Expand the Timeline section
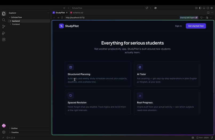The width and height of the screenshot is (215, 140). pyautogui.click(x=29, y=132)
